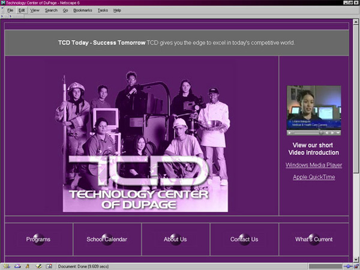
Task: Expand the first collapsed toolbar grippy
Action: pyautogui.click(x=5, y=16)
